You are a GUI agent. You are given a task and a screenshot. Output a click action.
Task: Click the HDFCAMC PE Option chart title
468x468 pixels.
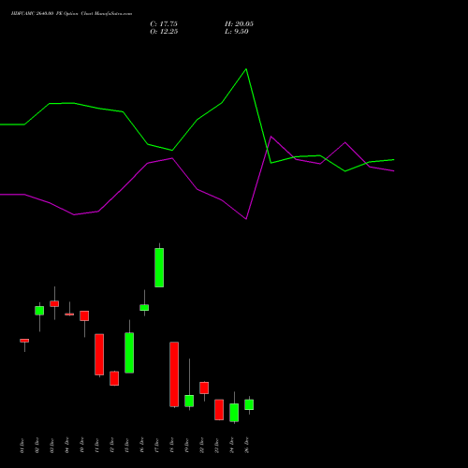[x=71, y=14]
